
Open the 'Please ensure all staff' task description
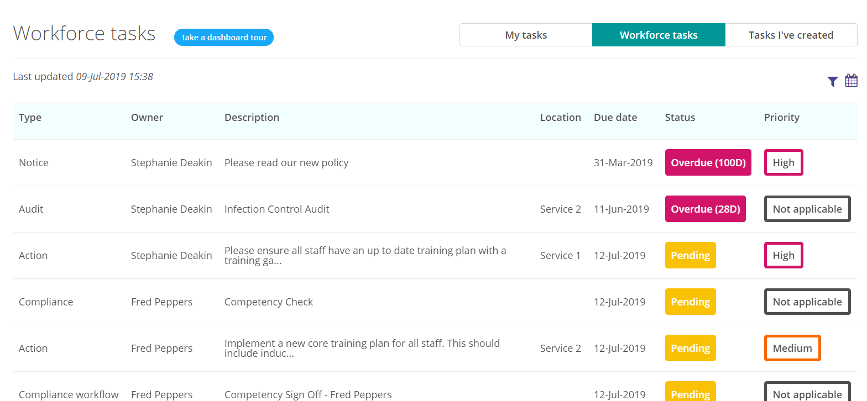[365, 255]
